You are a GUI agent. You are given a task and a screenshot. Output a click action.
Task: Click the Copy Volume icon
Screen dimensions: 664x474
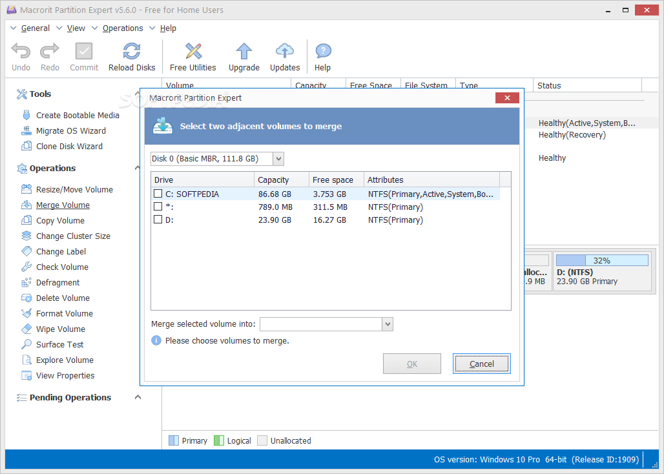click(x=26, y=220)
